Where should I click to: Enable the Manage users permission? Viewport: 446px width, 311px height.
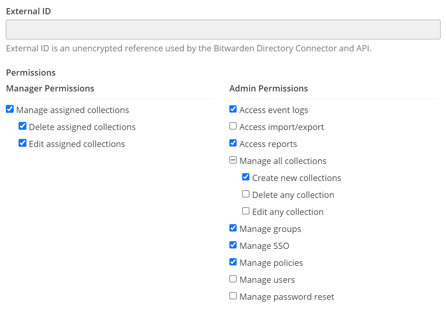(x=232, y=279)
